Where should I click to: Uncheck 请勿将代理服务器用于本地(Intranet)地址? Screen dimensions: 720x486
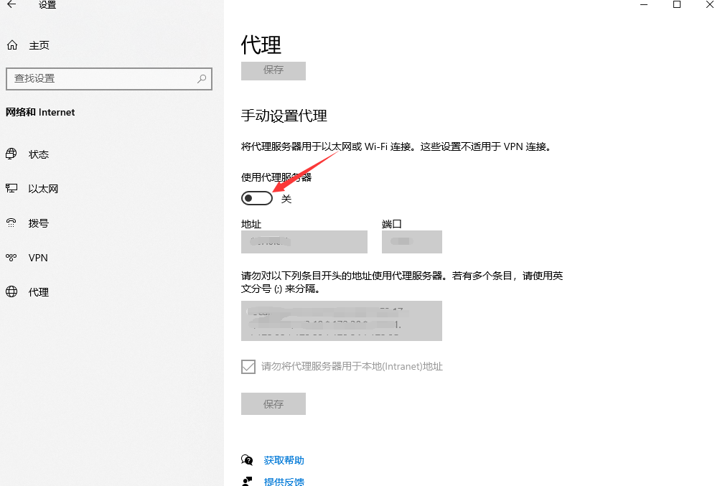(x=248, y=366)
